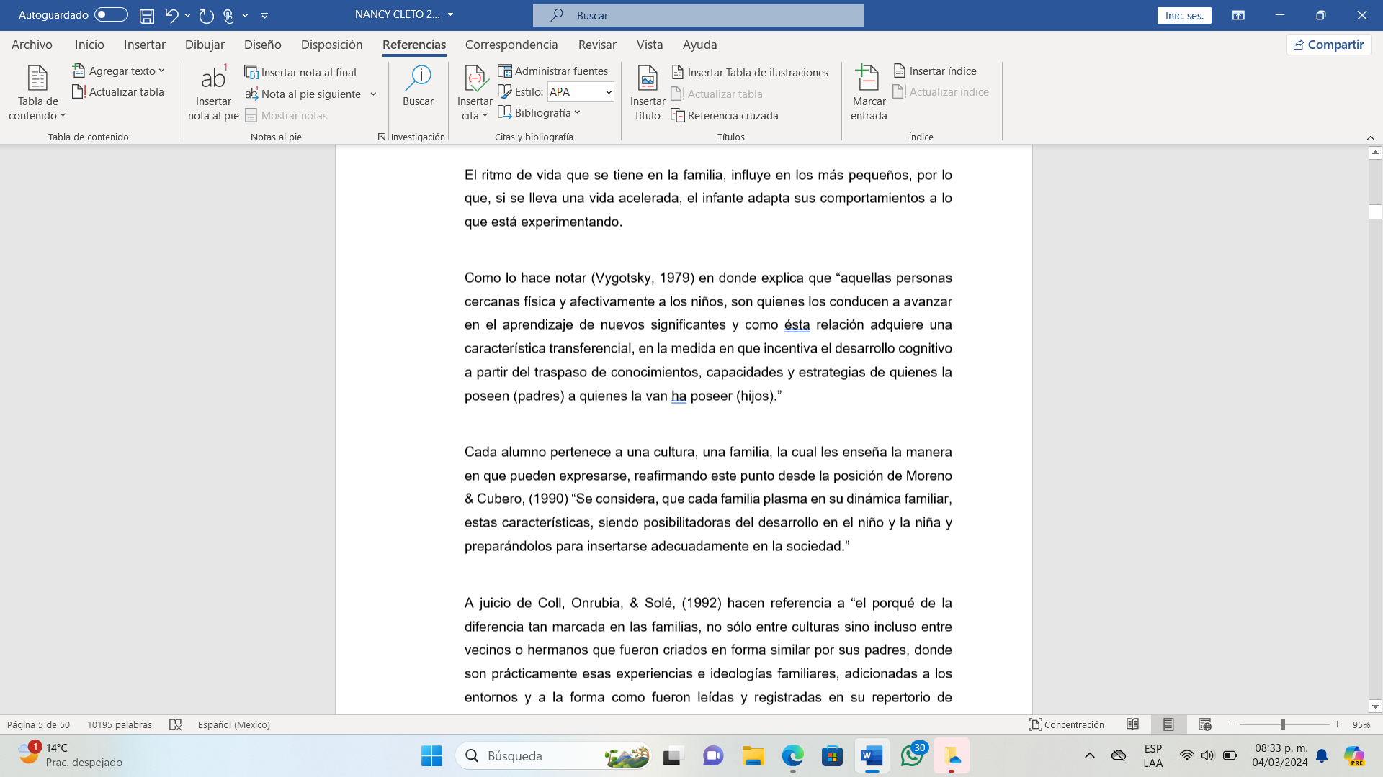Open the Diseño tab
The image size is (1383, 777).
click(263, 45)
